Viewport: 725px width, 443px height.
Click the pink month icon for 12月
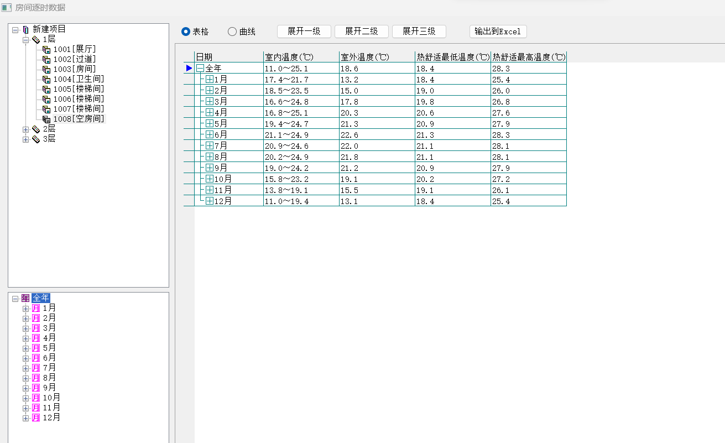point(36,418)
